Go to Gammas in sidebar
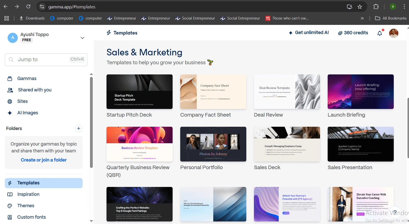This screenshot has width=409, height=224. click(27, 78)
